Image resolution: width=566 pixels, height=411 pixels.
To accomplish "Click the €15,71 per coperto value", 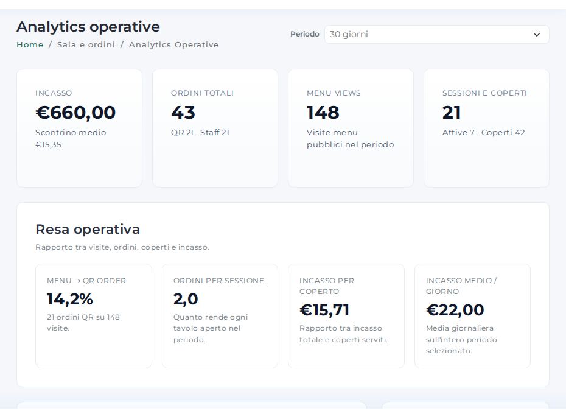I will coord(324,310).
